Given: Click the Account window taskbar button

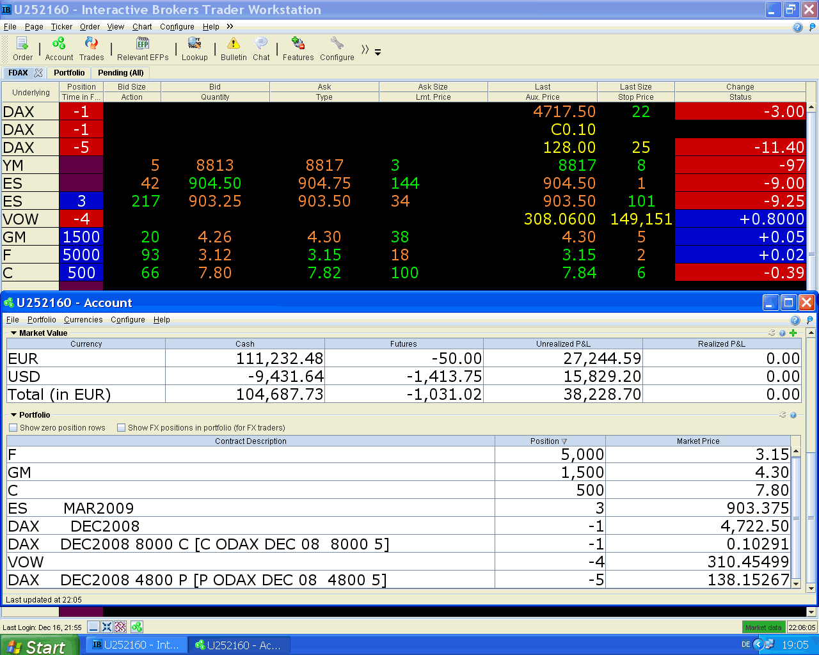Looking at the screenshot, I should point(239,645).
